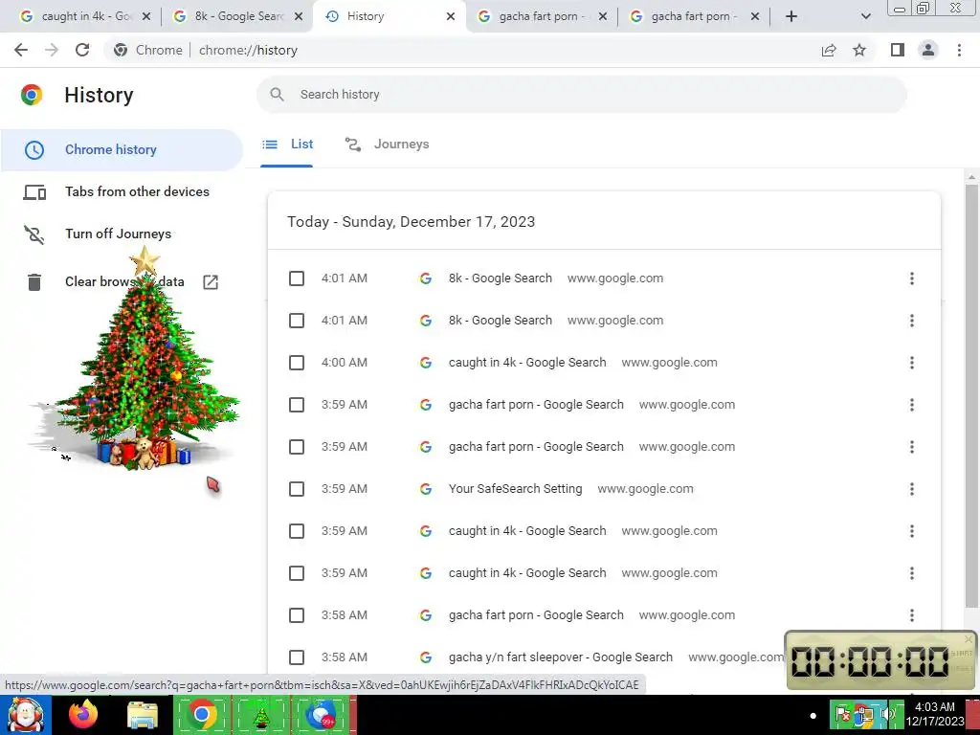Open a new tab with plus button
Image resolution: width=980 pixels, height=735 pixels.
pyautogui.click(x=791, y=17)
